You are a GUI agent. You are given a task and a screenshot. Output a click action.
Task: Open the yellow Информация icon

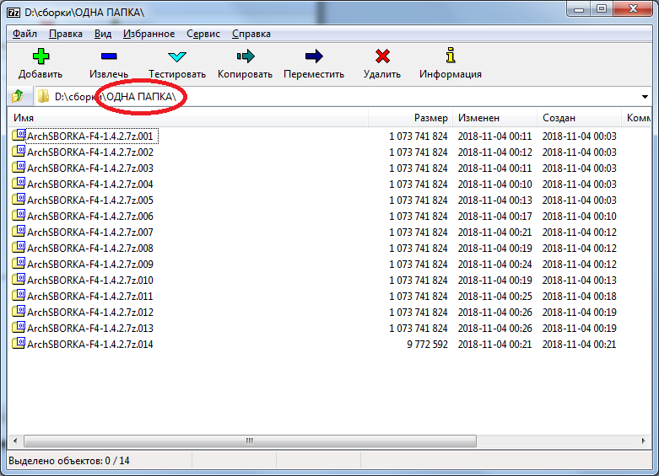pyautogui.click(x=451, y=56)
